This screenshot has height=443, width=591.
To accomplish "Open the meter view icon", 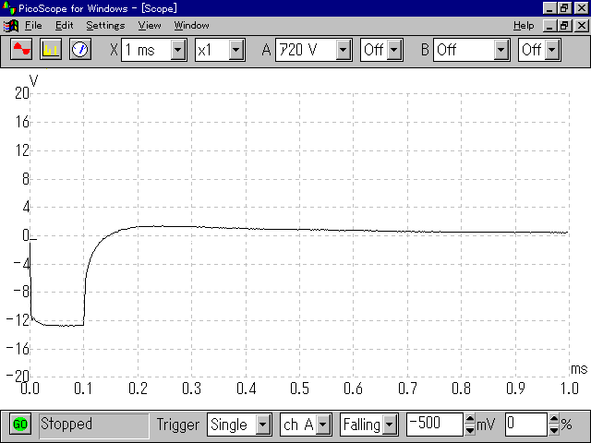I will 80,49.
